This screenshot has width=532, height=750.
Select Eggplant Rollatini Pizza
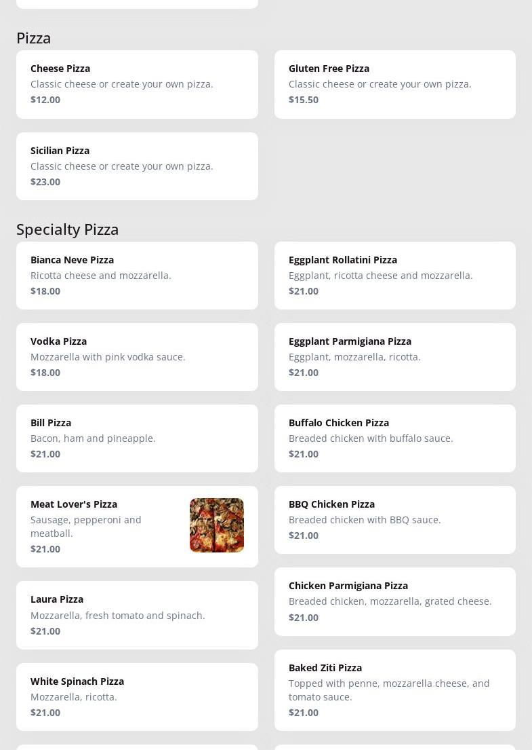(394, 276)
